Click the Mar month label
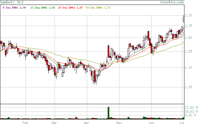Screen dimensions: 201x124 coord(54,123)
